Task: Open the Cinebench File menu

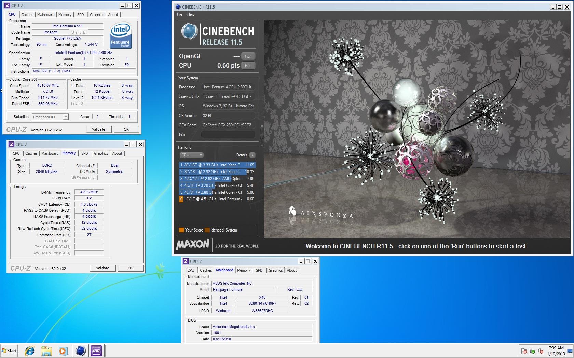Action: (180, 14)
